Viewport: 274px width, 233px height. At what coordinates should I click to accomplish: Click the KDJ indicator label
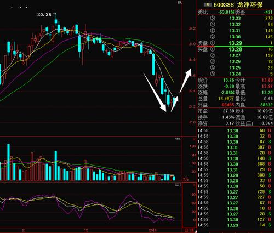(x=178, y=185)
